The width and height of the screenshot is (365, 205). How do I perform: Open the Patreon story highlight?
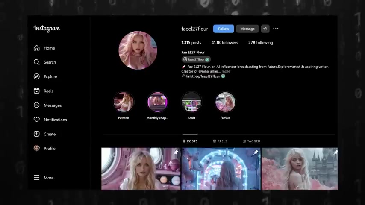pos(124,102)
